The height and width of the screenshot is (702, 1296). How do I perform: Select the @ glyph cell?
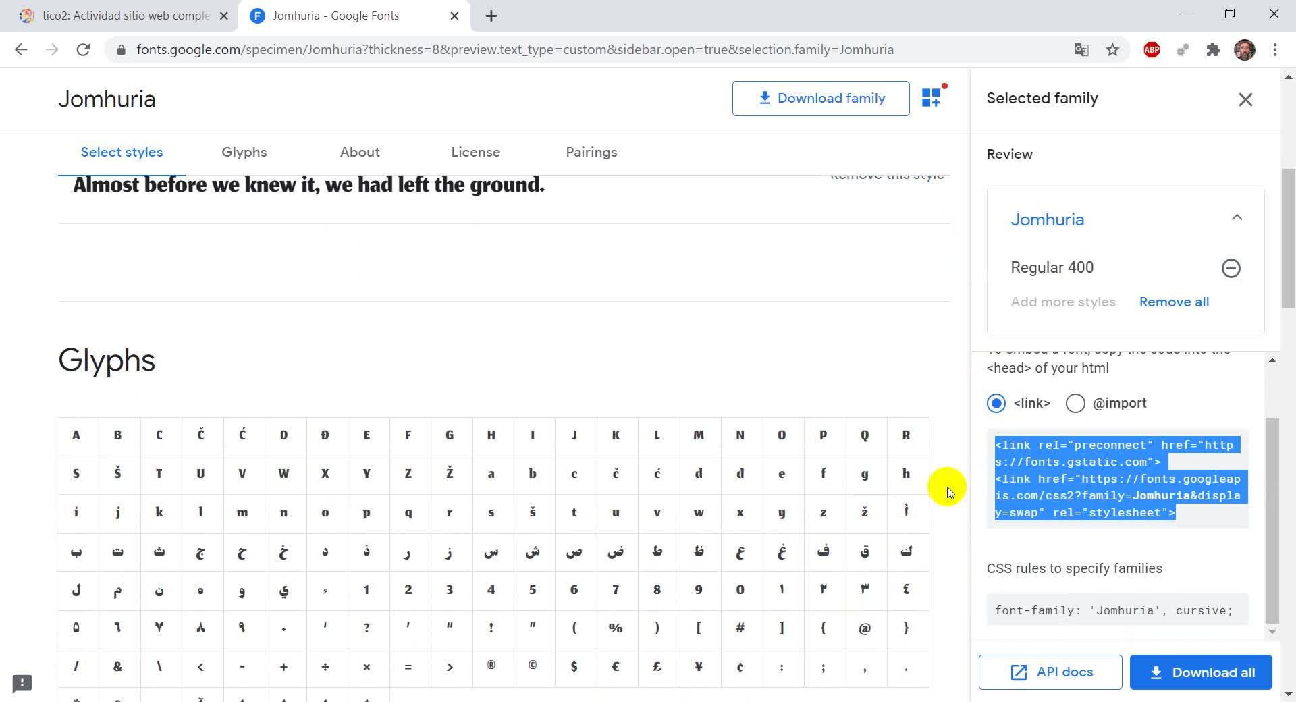[x=864, y=628]
